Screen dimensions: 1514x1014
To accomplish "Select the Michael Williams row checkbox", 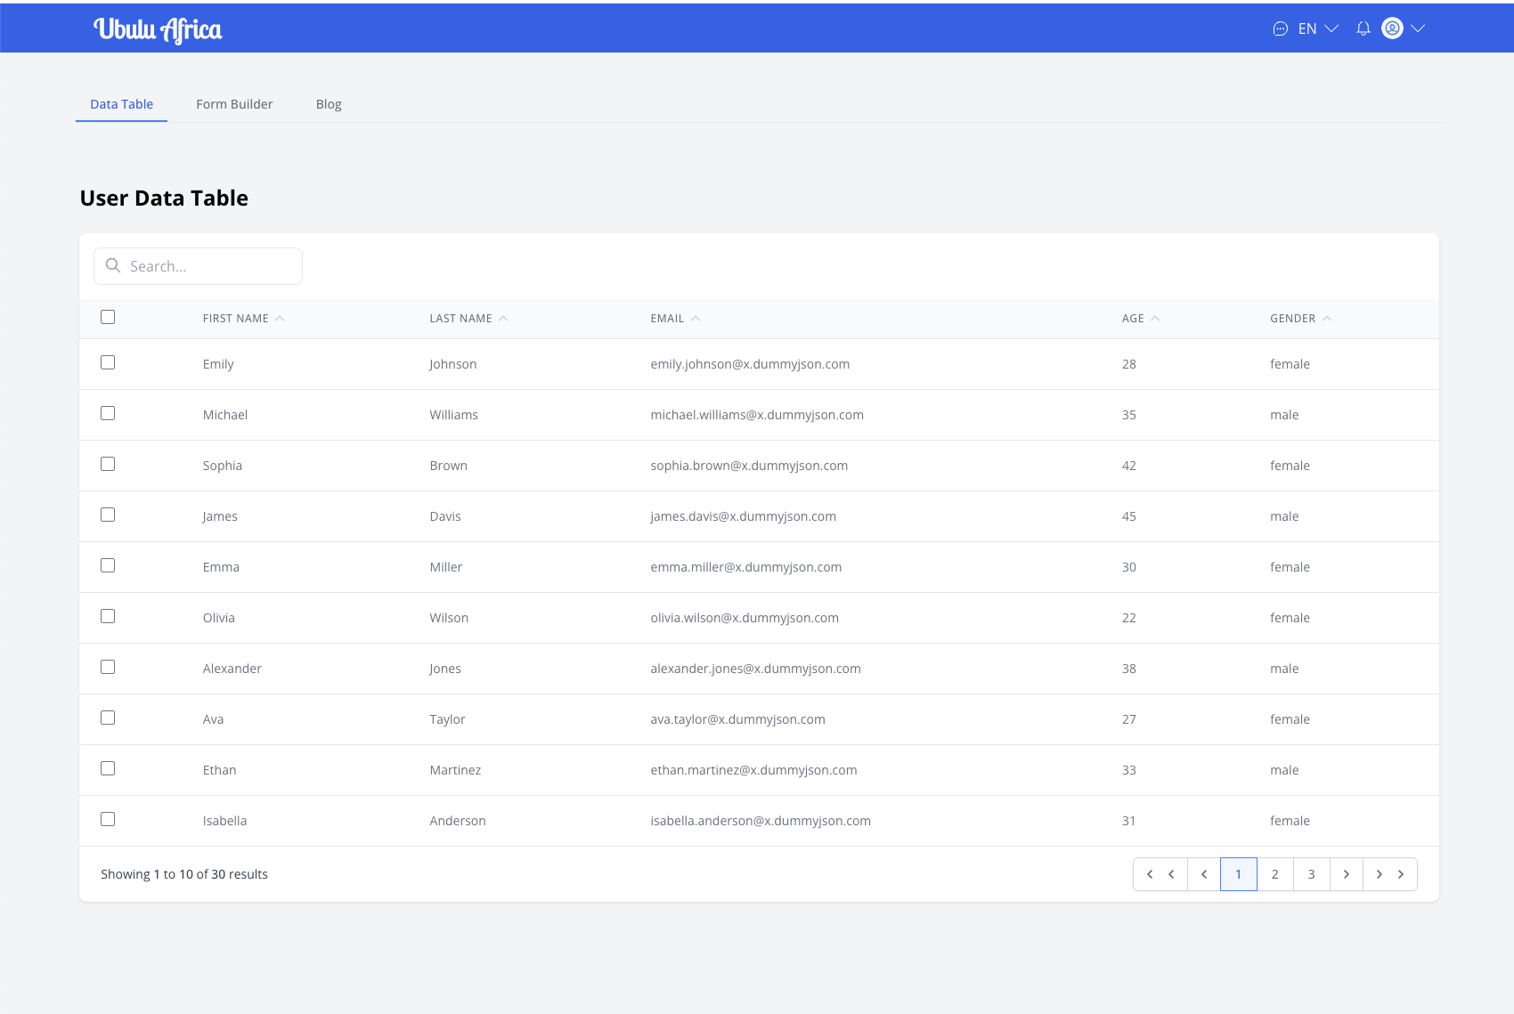I will tap(108, 413).
